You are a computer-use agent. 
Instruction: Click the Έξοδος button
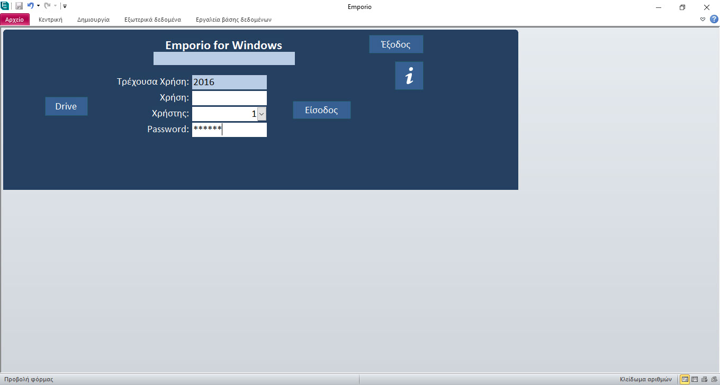pyautogui.click(x=396, y=44)
